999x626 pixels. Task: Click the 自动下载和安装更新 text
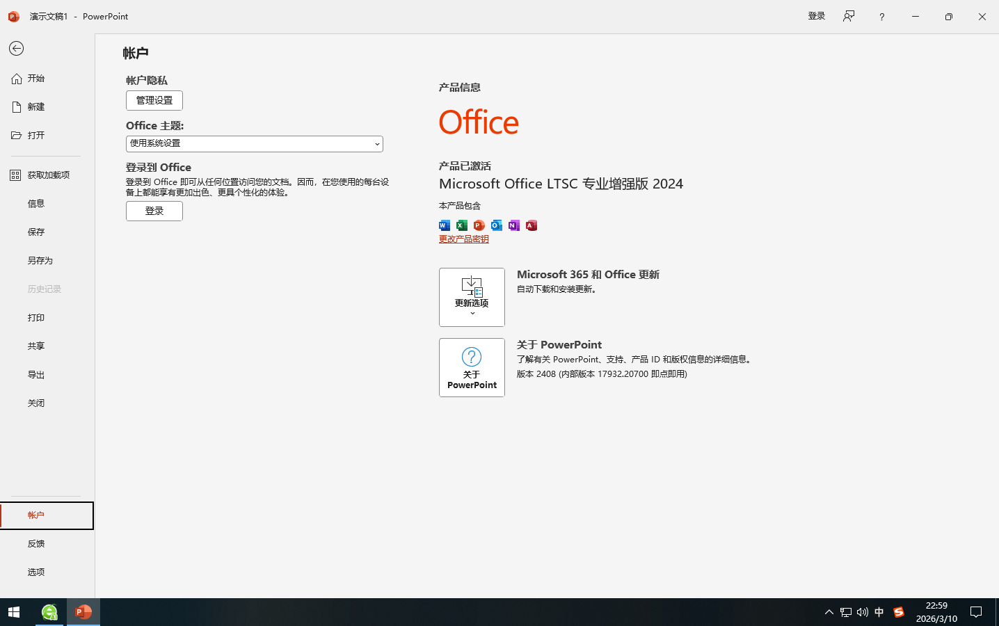557,289
